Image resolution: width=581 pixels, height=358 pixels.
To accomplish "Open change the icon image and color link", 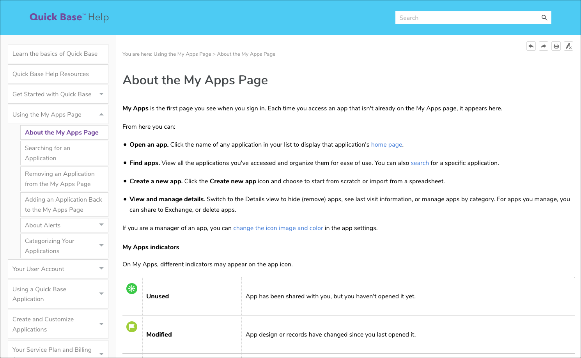I will tap(278, 228).
